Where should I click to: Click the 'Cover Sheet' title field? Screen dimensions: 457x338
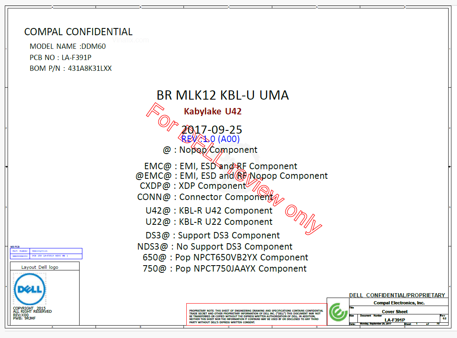point(395,312)
